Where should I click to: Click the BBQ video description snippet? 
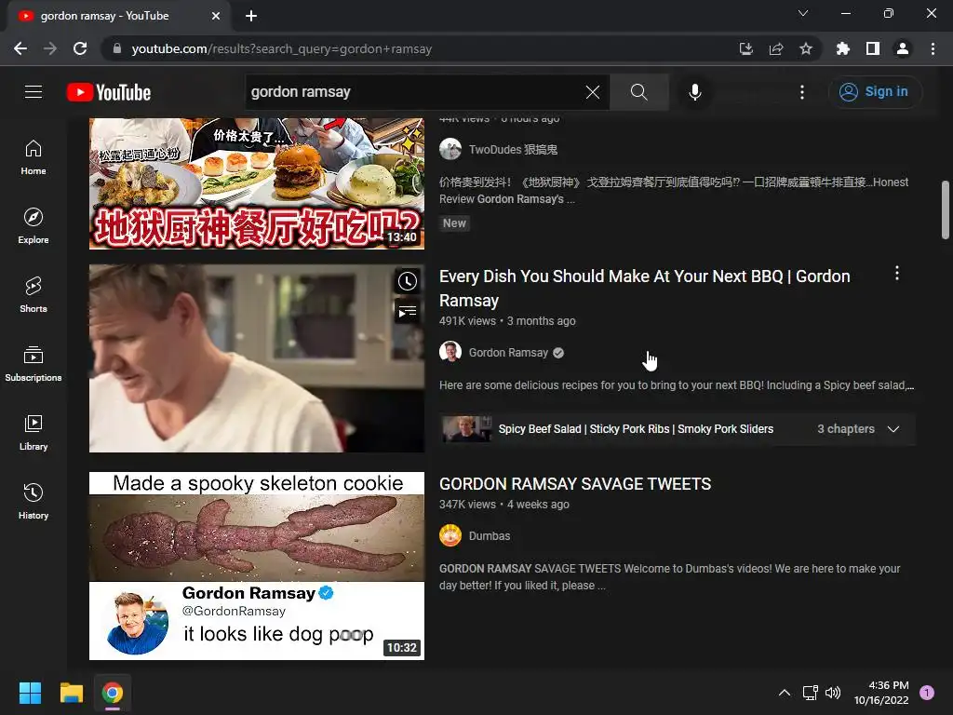(x=677, y=385)
